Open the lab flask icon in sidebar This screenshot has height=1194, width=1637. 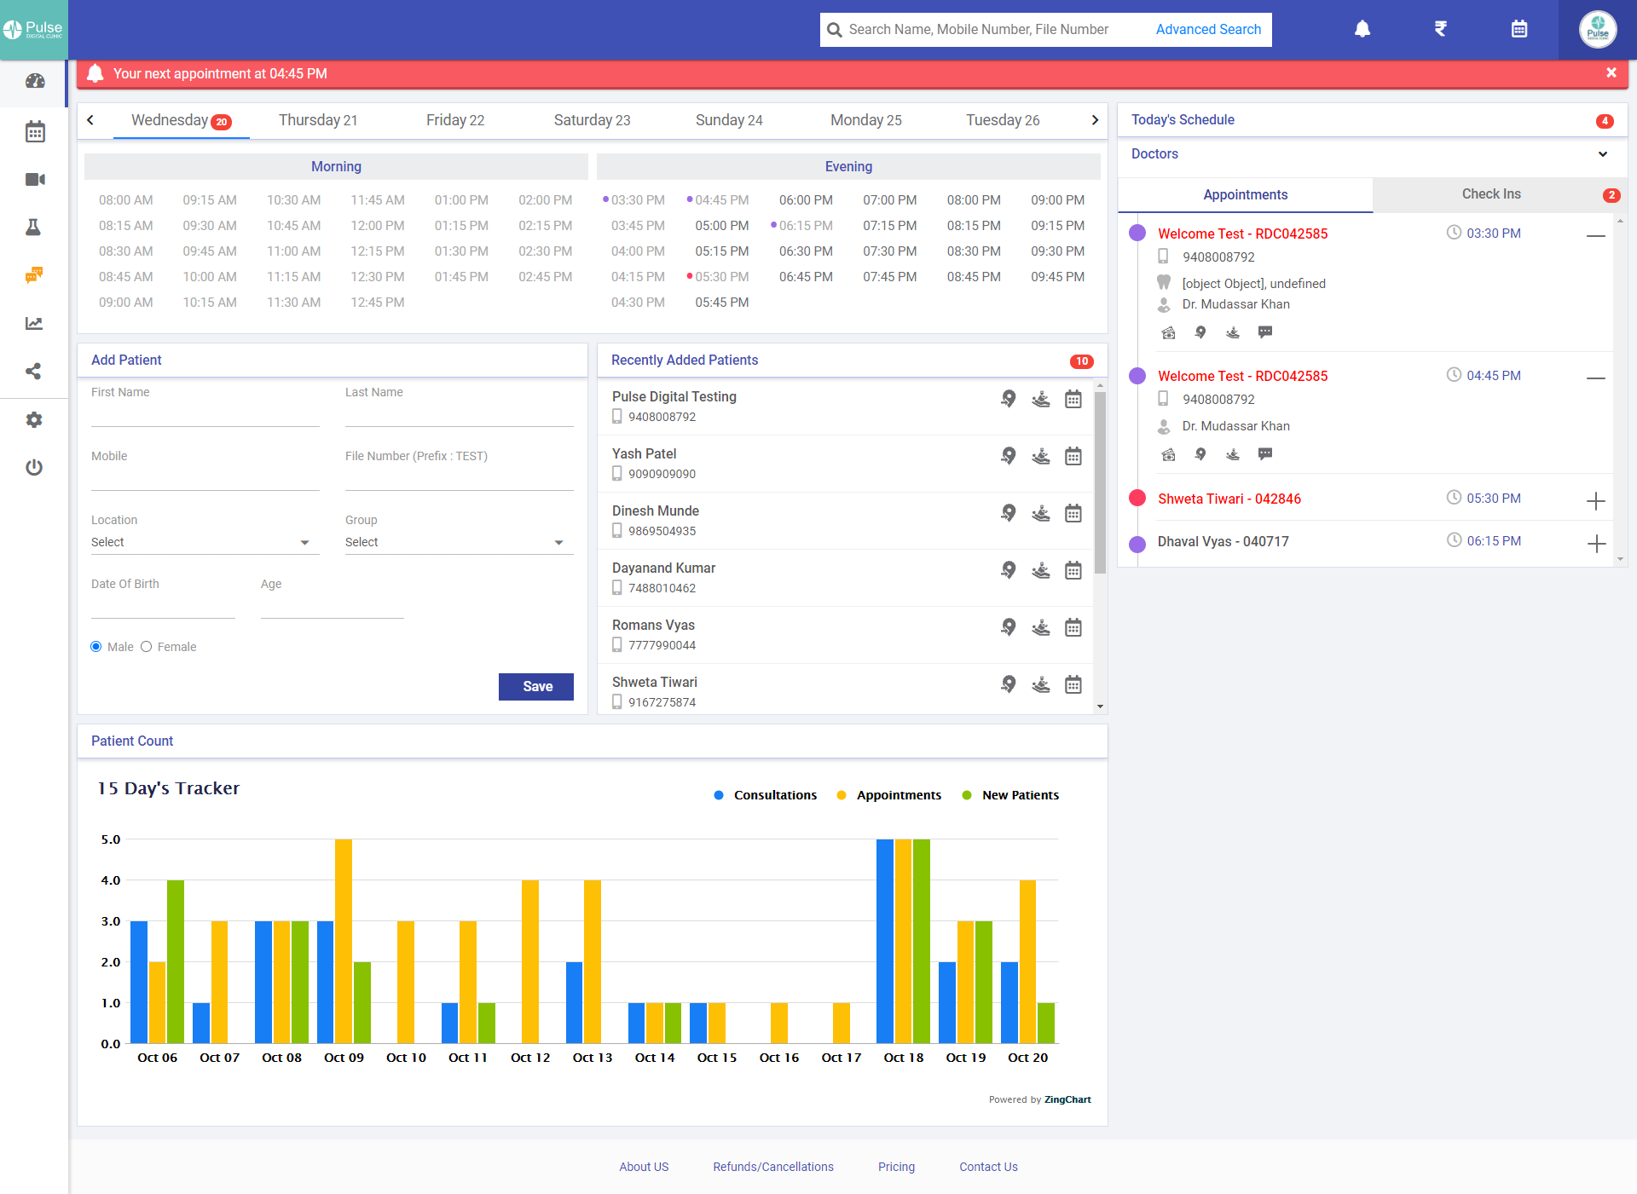[x=34, y=227]
